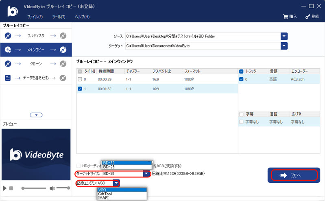Viewport: 325px width, 201px height.
Task: Click source disc icon in クローン row
Action: pos(8,64)
